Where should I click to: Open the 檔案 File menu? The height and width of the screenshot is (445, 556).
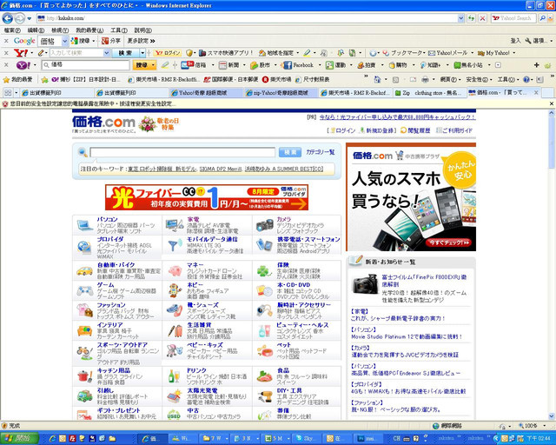click(12, 30)
